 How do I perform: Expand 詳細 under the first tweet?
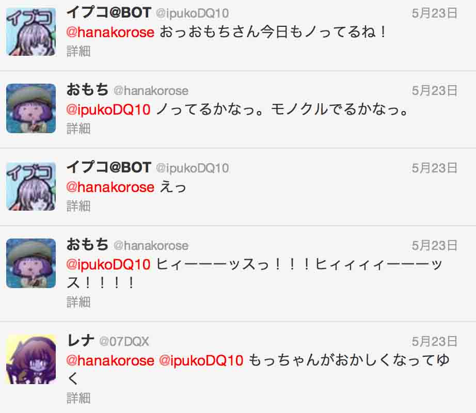(78, 51)
